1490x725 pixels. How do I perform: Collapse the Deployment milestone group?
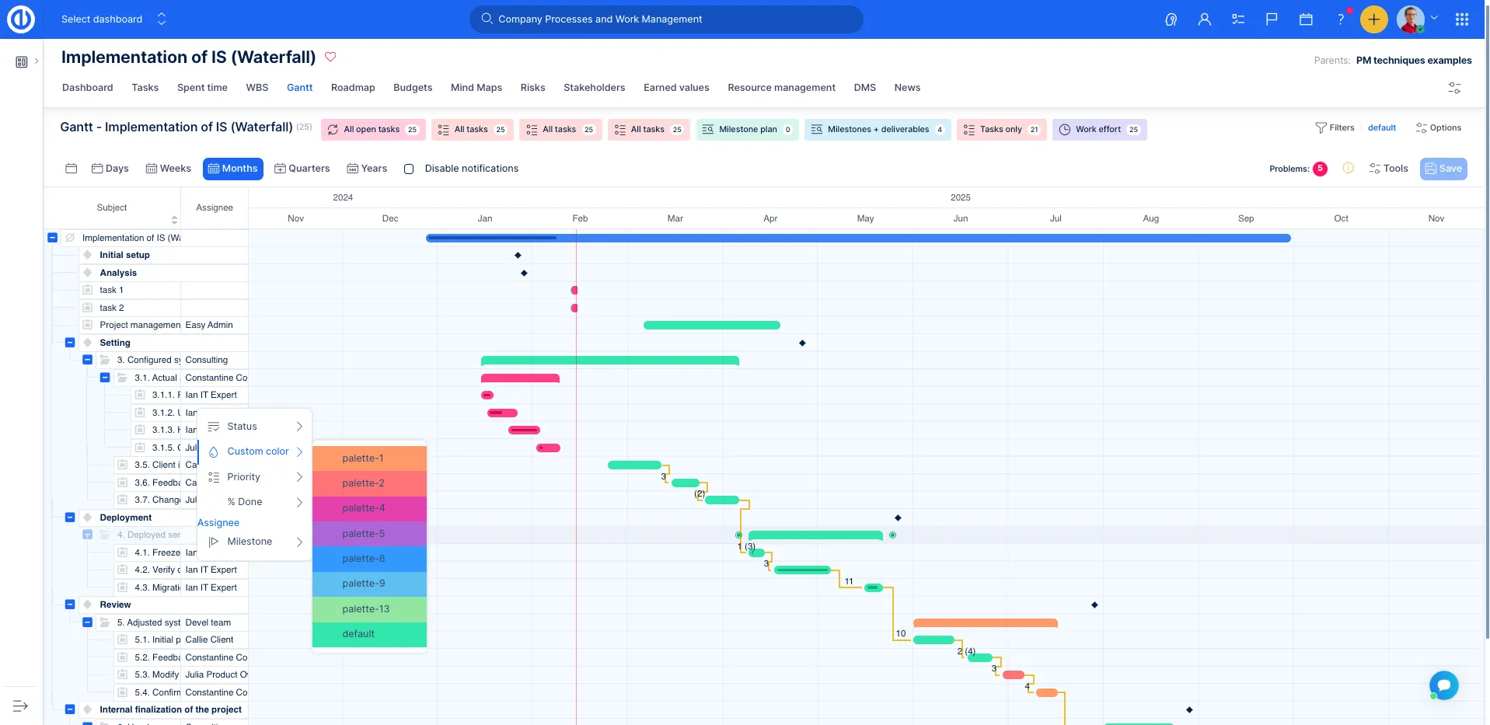[x=70, y=518]
